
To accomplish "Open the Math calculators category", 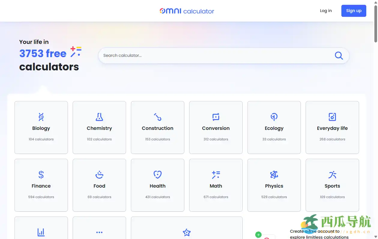I will [x=216, y=185].
